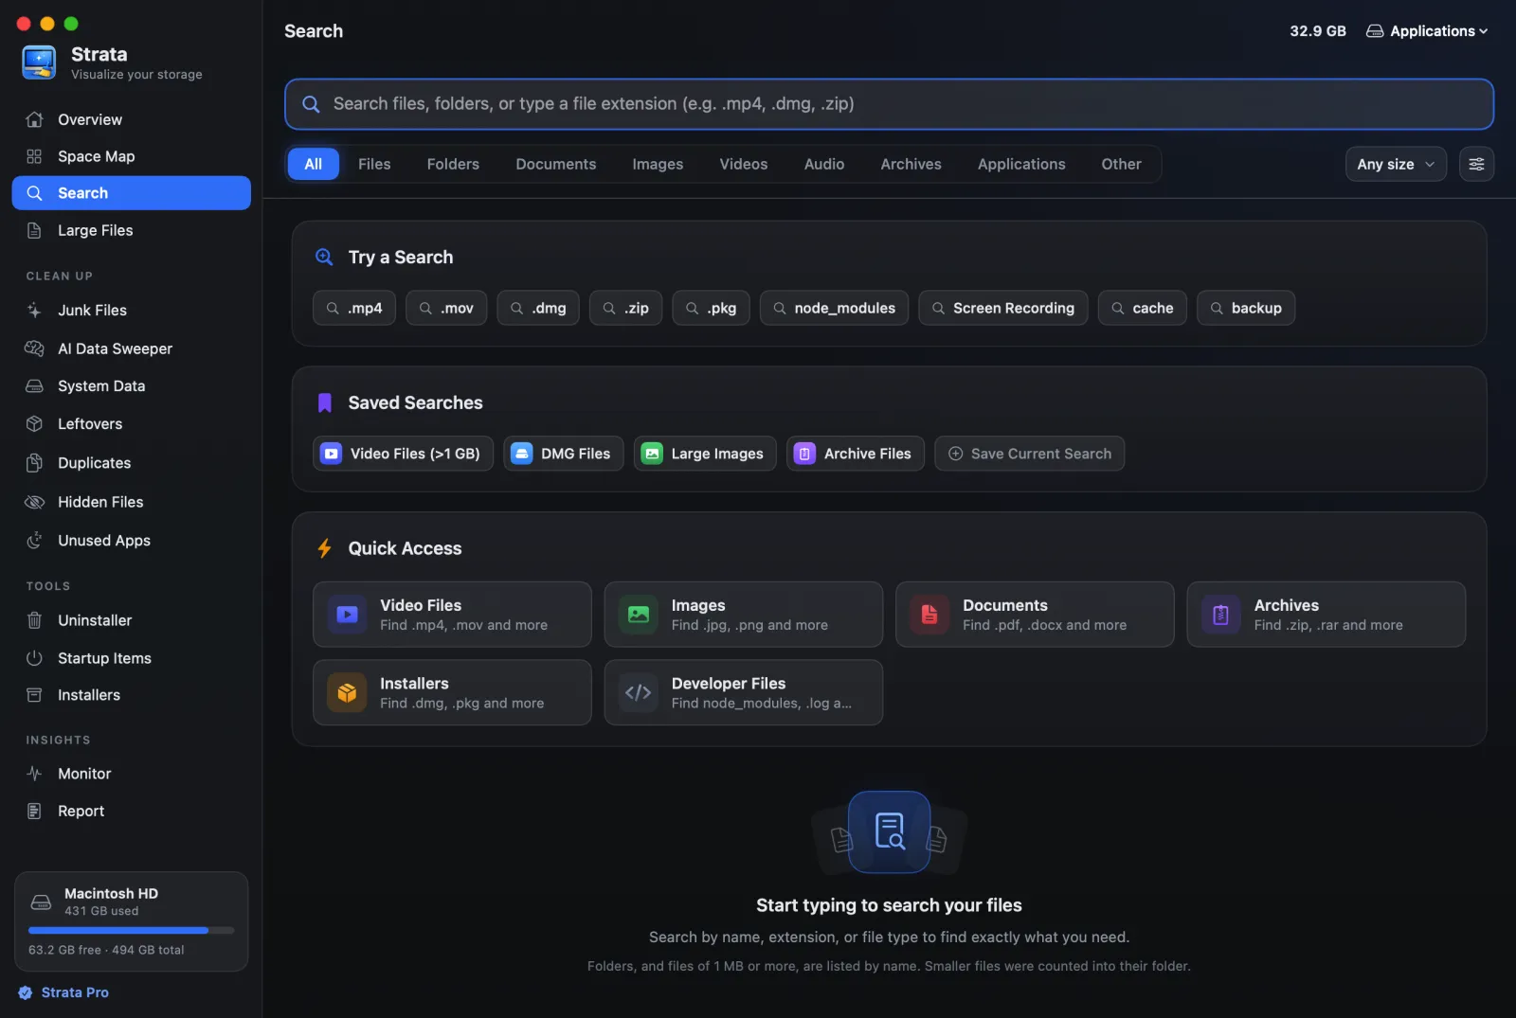
Task: Click the Monitor pulse icon
Action: coord(34,774)
